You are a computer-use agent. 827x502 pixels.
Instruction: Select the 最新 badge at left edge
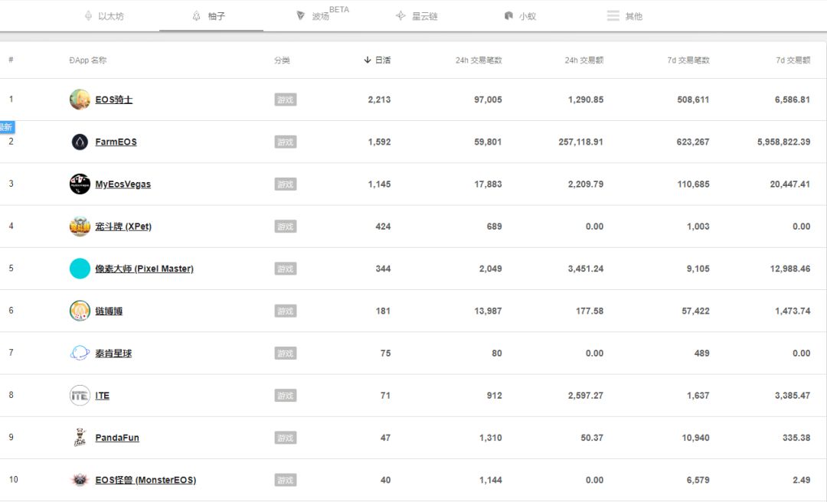point(7,127)
